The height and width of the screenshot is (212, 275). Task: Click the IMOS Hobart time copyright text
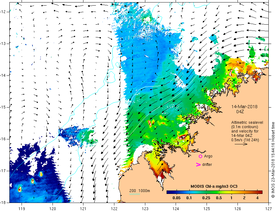pyautogui.click(x=273, y=160)
